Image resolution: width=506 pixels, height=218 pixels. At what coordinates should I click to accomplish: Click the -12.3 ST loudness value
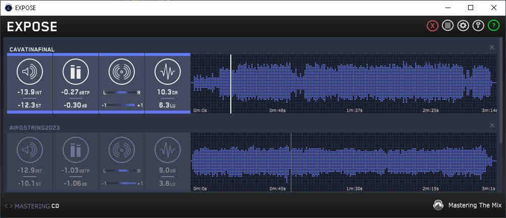coord(30,105)
